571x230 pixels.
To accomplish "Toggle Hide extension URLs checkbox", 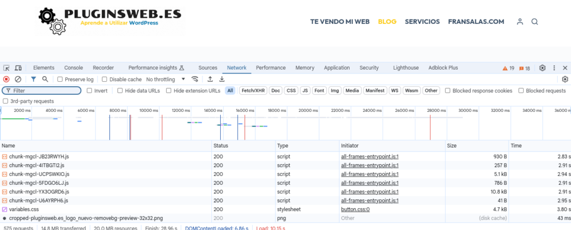I will (x=168, y=91).
